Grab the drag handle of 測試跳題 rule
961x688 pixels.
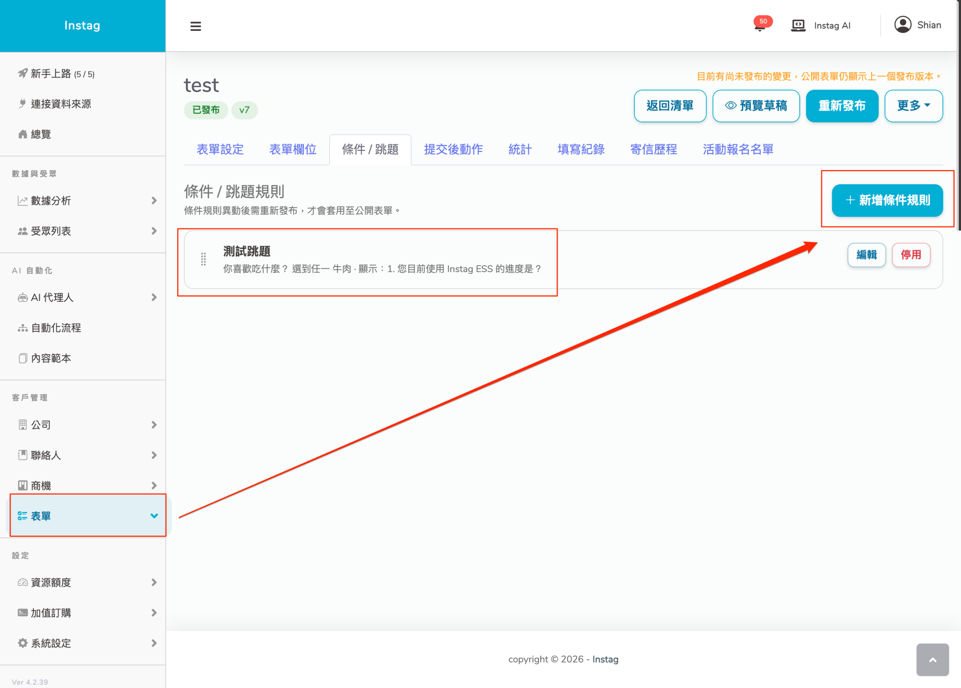[x=203, y=259]
